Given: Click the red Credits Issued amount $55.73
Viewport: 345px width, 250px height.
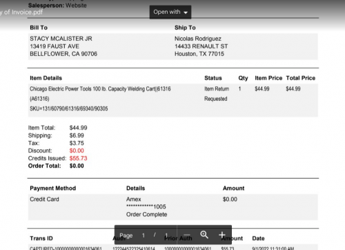Looking at the screenshot, I should [x=78, y=158].
